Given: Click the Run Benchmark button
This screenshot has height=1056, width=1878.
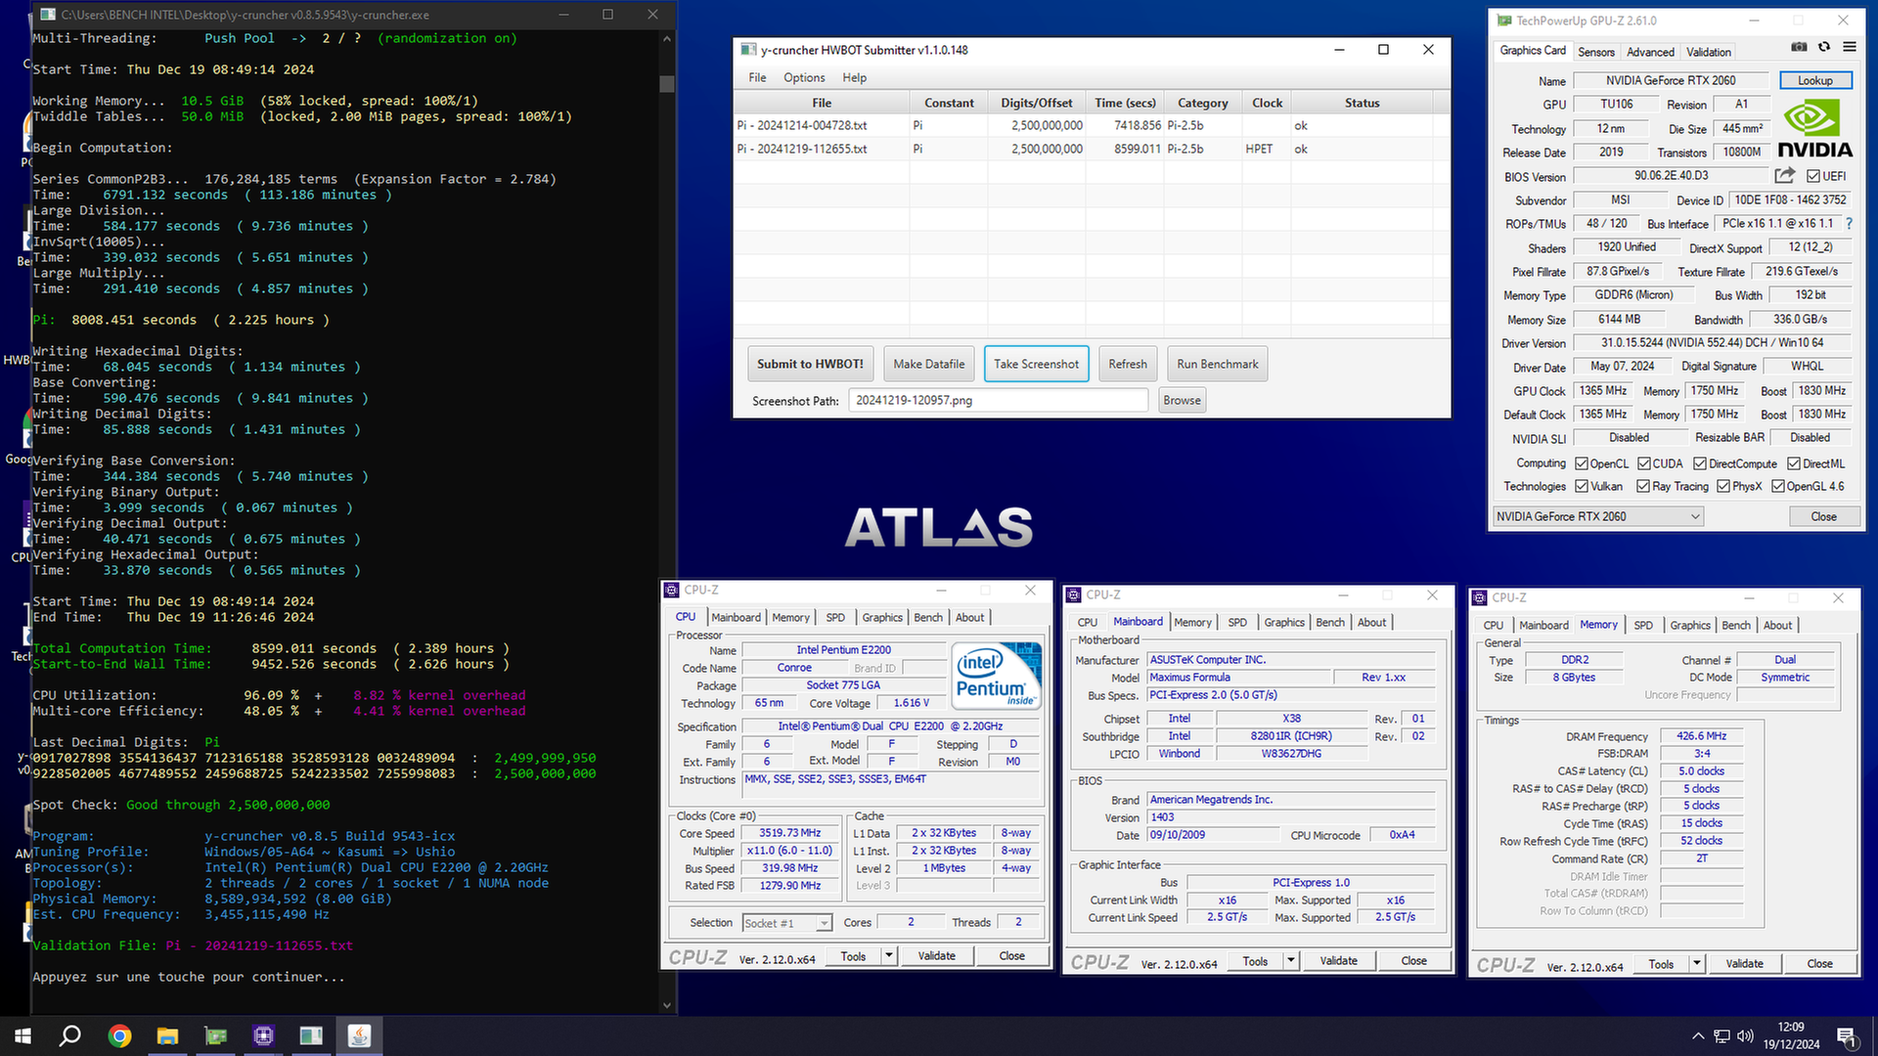Looking at the screenshot, I should 1217,364.
